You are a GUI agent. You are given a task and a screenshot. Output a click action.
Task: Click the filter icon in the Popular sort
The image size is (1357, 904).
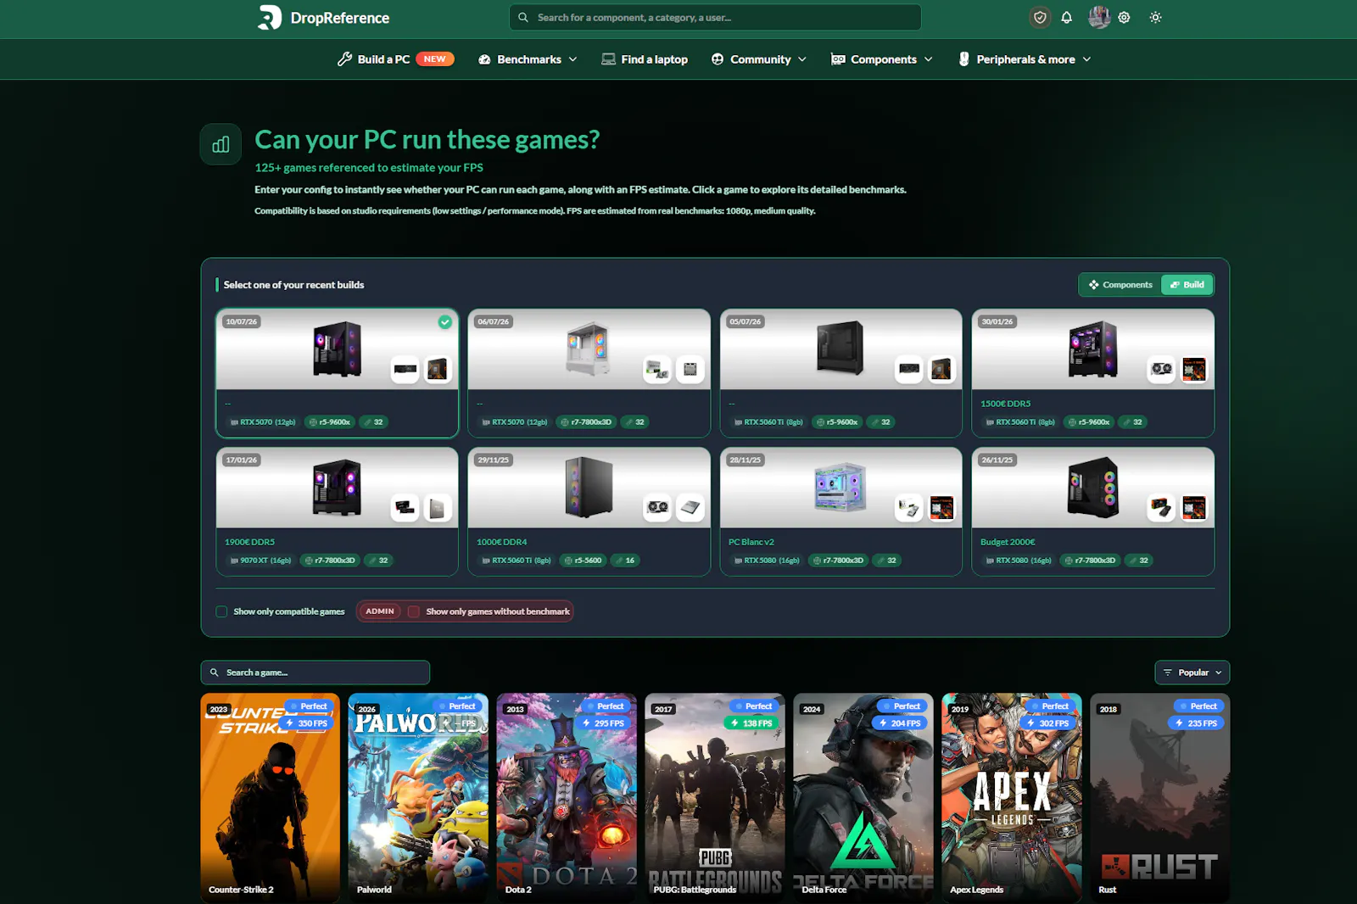click(x=1168, y=672)
